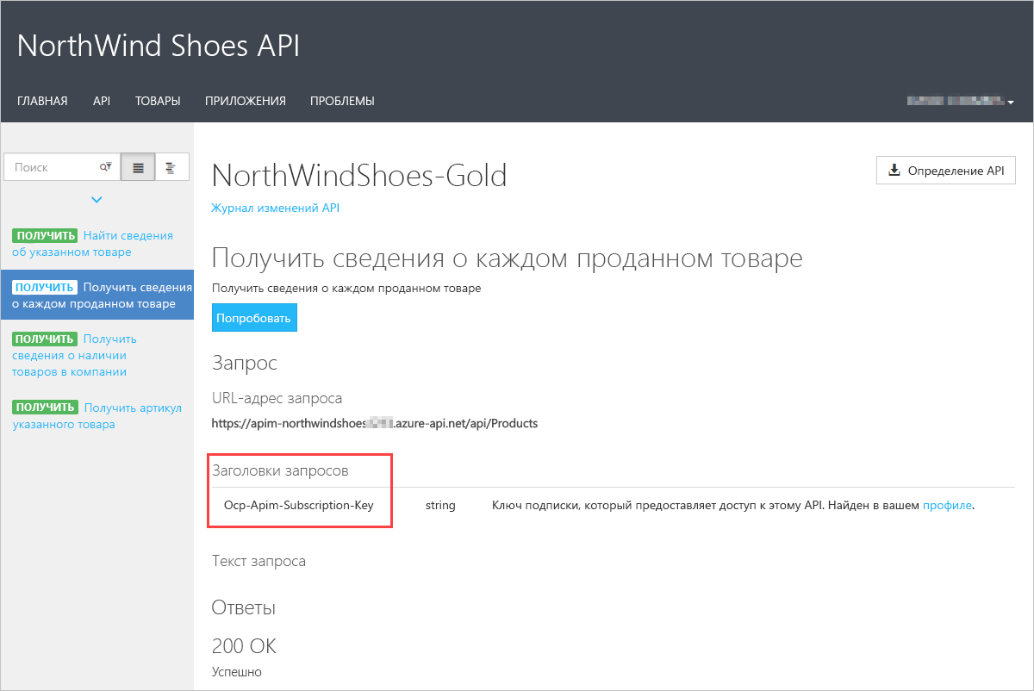Select the flat list view of operations
The image size is (1034, 691).
[137, 166]
